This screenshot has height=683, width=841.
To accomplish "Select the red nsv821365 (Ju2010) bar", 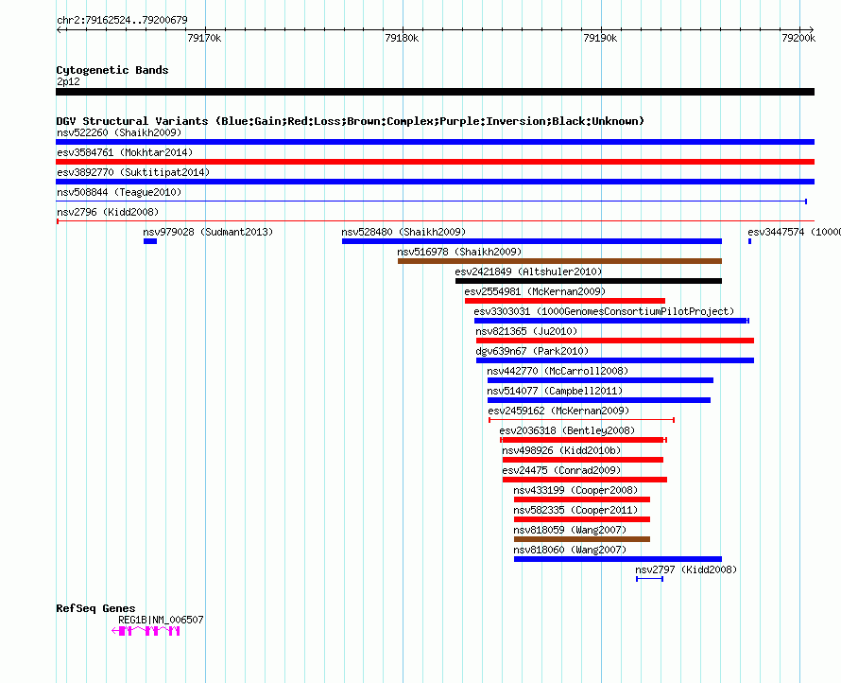I will coord(615,341).
